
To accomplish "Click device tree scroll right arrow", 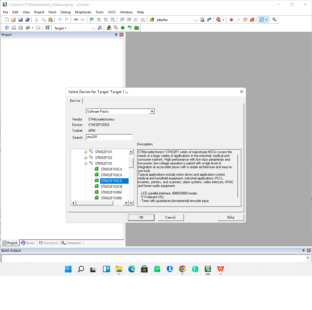I will tap(126, 203).
